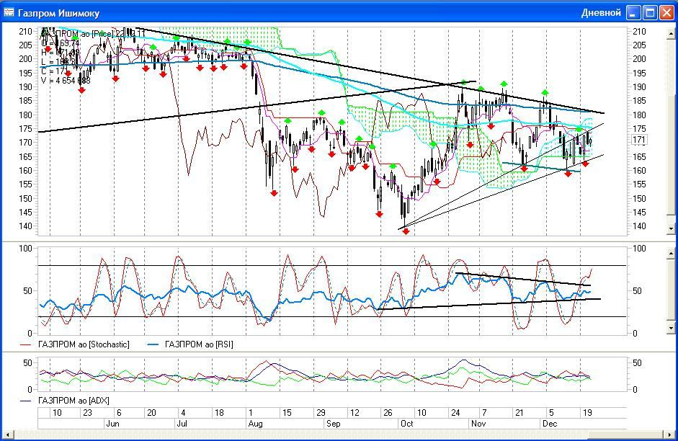
Task: Click the V = 4 654 688 volume readout
Action: pyautogui.click(x=66, y=81)
